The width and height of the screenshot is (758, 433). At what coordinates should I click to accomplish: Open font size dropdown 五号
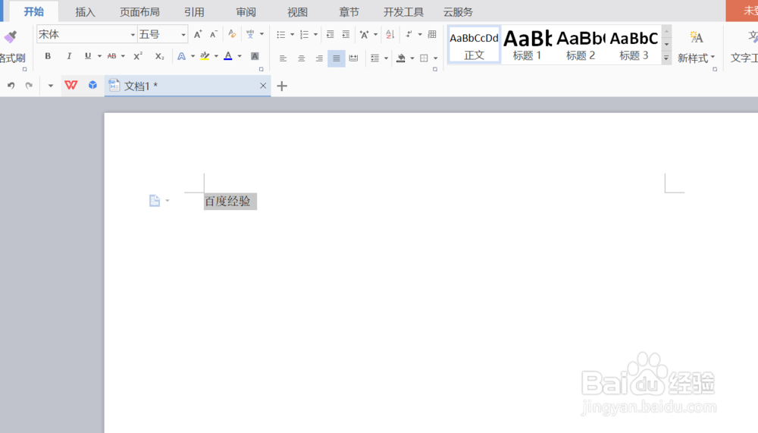click(x=183, y=35)
